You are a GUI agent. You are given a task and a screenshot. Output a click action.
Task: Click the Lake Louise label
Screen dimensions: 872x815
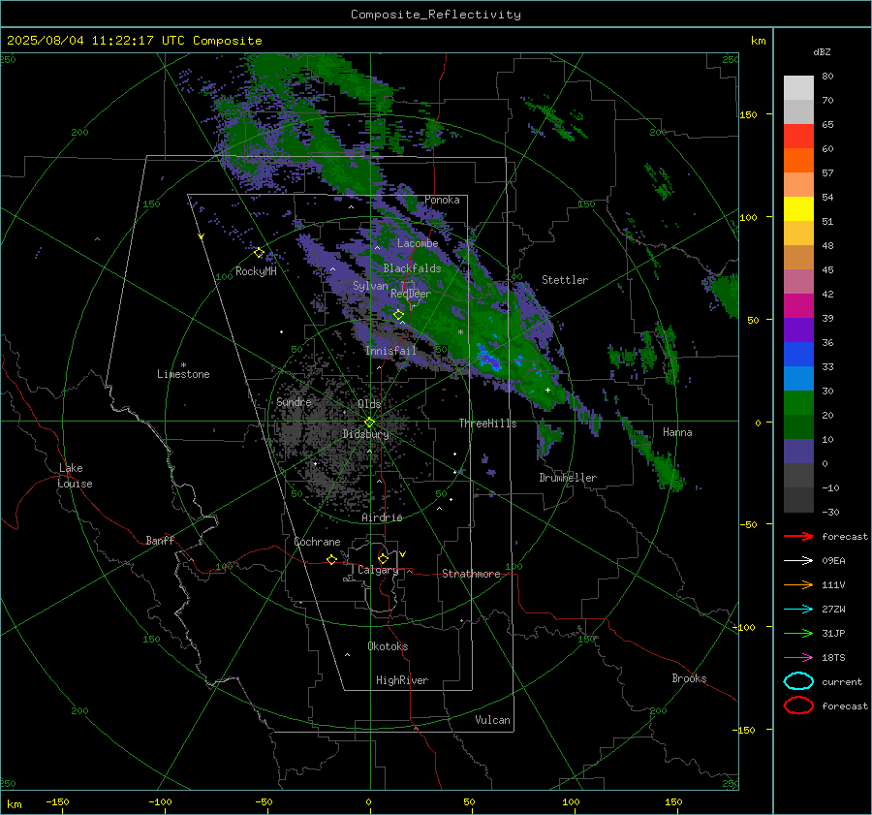click(x=75, y=476)
